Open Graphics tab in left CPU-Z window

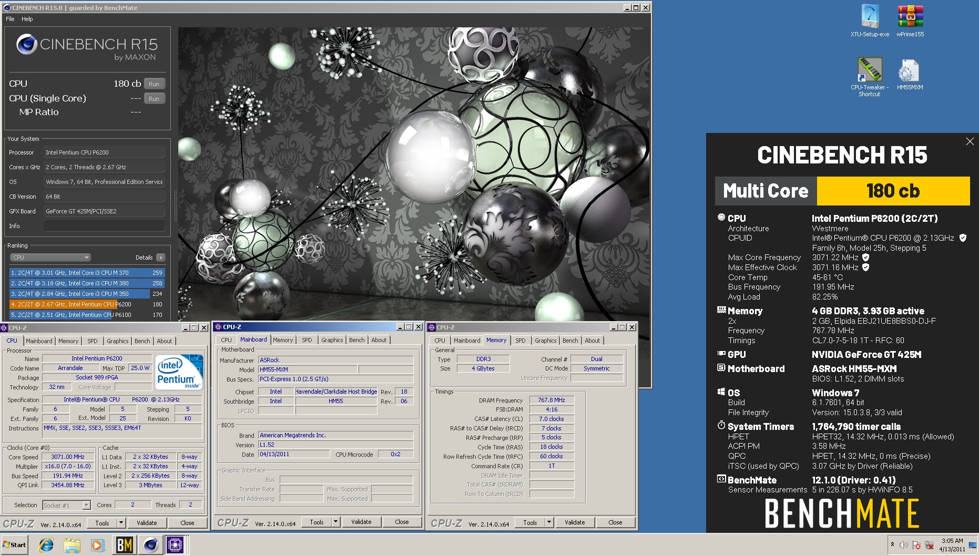(118, 341)
